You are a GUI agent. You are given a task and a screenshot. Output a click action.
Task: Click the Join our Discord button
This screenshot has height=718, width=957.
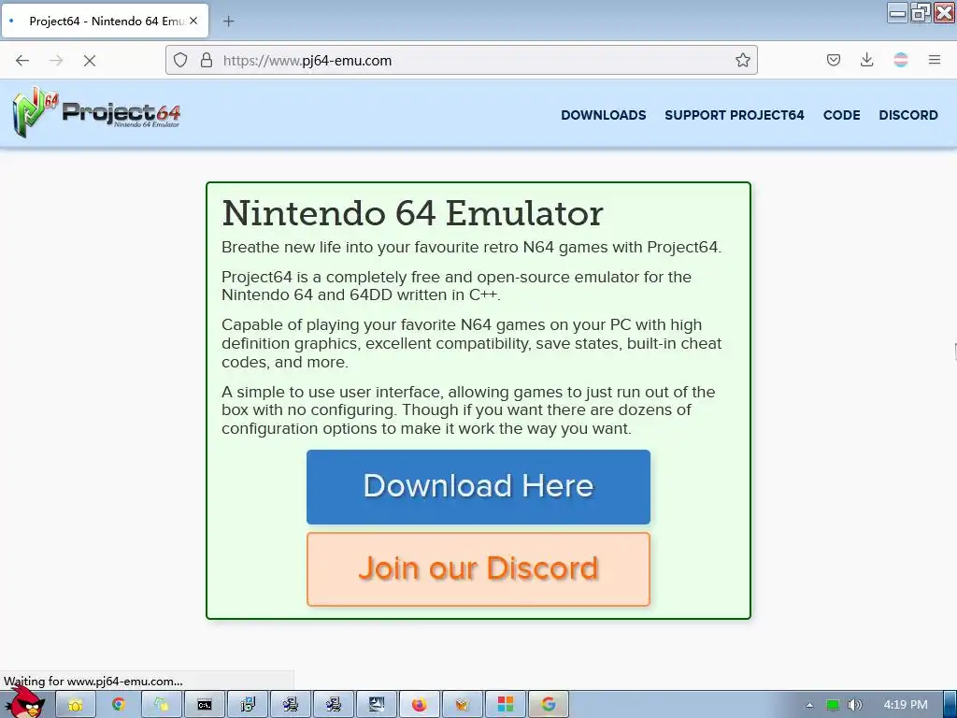point(478,569)
